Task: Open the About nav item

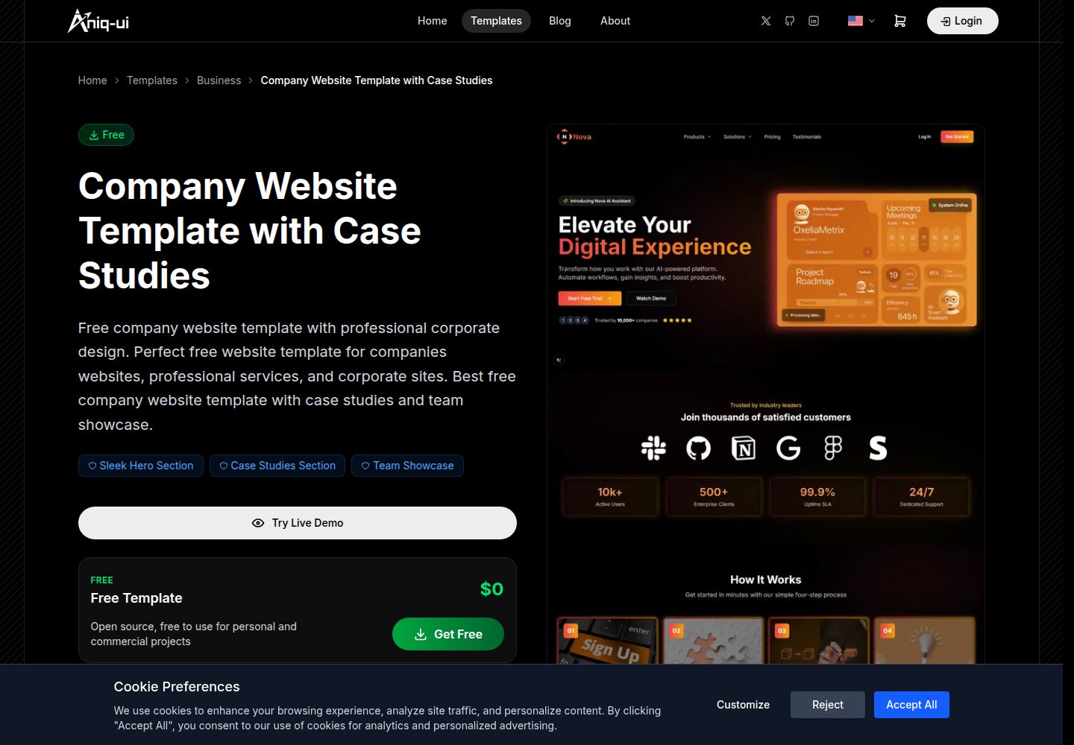Action: [615, 21]
